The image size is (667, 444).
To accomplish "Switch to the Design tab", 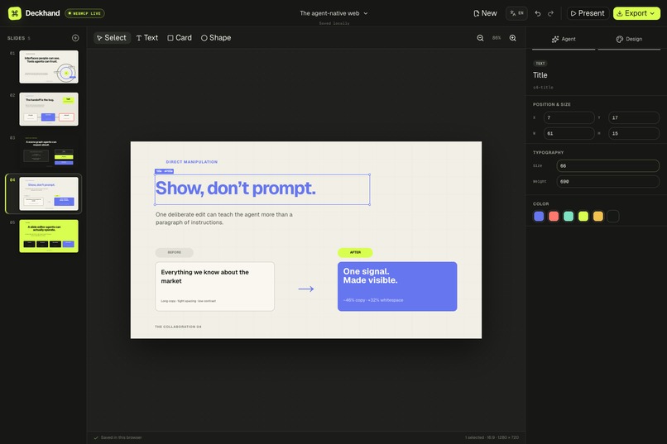I will [x=629, y=39].
